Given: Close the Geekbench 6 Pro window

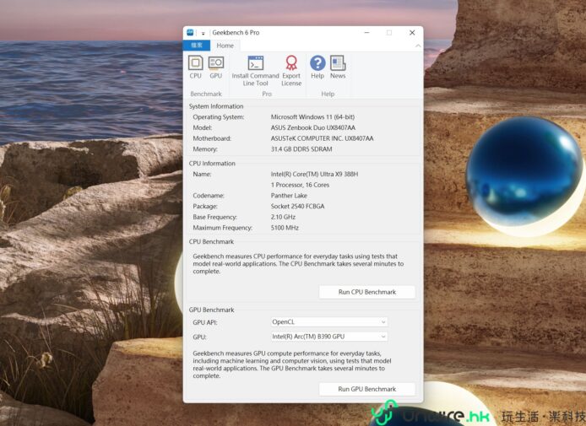Looking at the screenshot, I should click(x=412, y=33).
